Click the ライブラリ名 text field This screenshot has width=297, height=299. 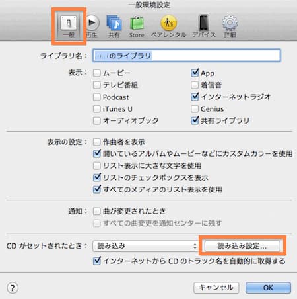(x=186, y=56)
